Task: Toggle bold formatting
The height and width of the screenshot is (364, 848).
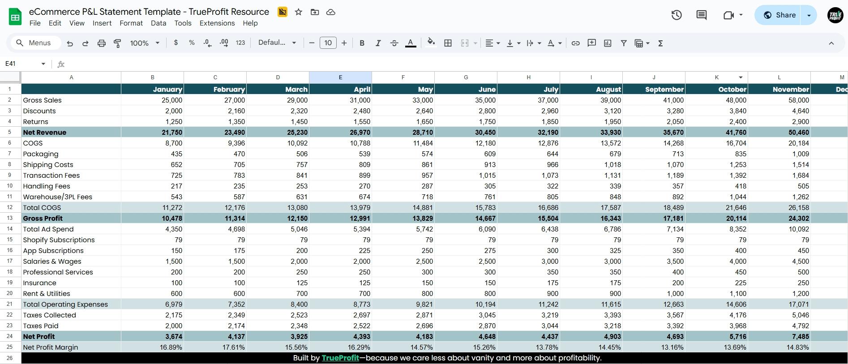Action: [x=362, y=43]
